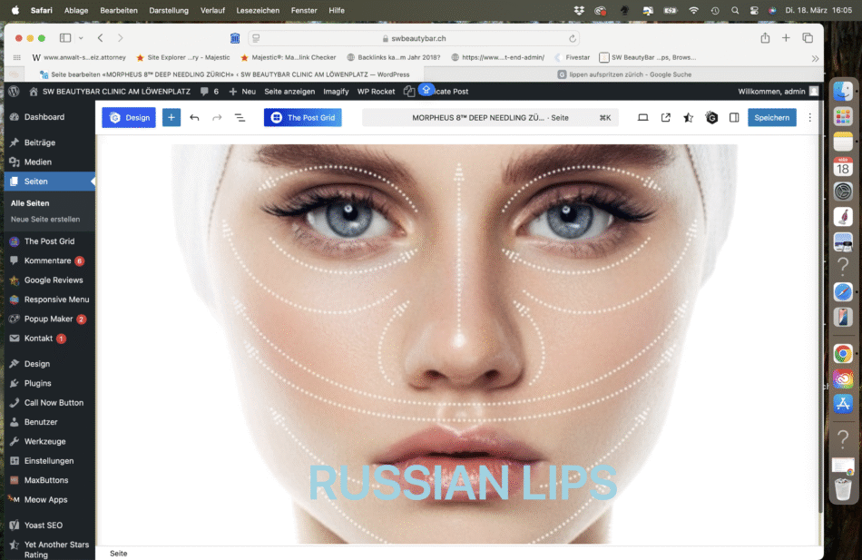Click the Safari share icon
The image size is (862, 560).
(x=765, y=38)
